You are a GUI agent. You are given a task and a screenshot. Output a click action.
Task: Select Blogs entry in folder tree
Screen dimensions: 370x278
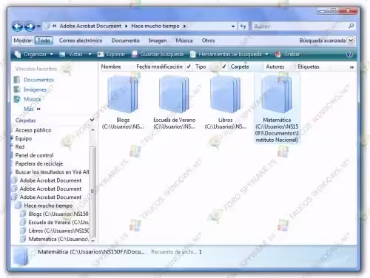tap(58, 214)
